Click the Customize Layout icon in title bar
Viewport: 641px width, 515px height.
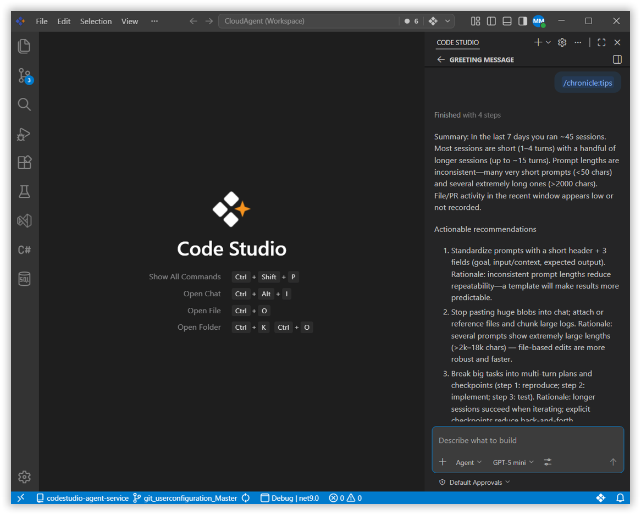coord(476,21)
